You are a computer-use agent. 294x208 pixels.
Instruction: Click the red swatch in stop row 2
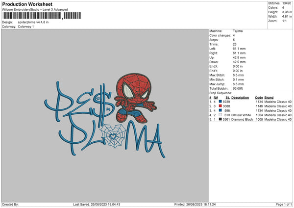pyautogui.click(x=220, y=106)
